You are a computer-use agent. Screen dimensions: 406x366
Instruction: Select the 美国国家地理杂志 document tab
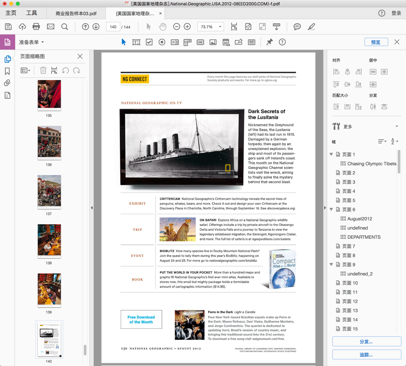135,13
